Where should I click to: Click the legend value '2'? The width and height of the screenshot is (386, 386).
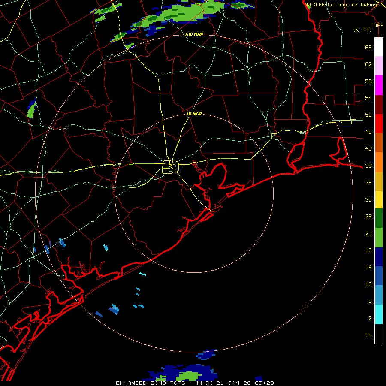370,318
